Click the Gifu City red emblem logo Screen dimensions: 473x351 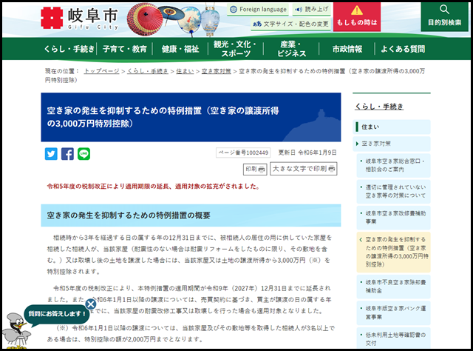point(52,18)
